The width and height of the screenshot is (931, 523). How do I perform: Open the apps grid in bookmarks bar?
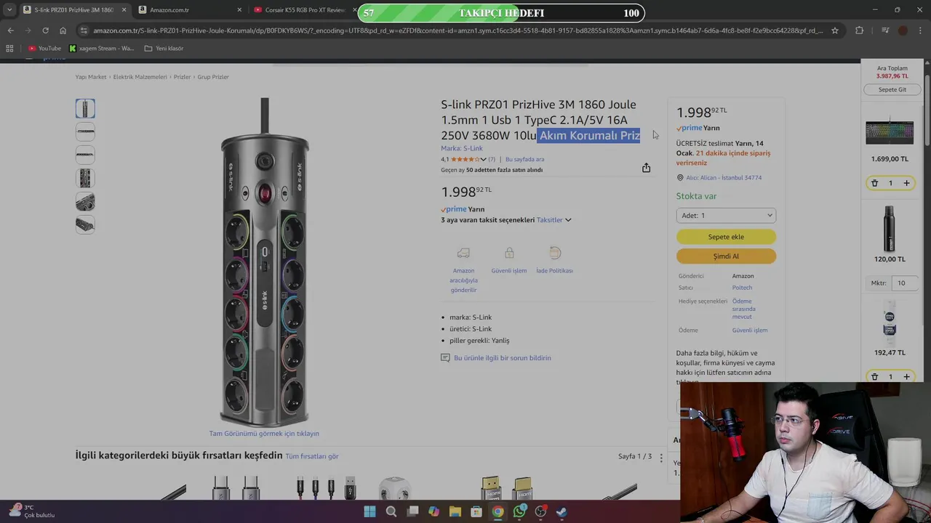click(x=9, y=49)
